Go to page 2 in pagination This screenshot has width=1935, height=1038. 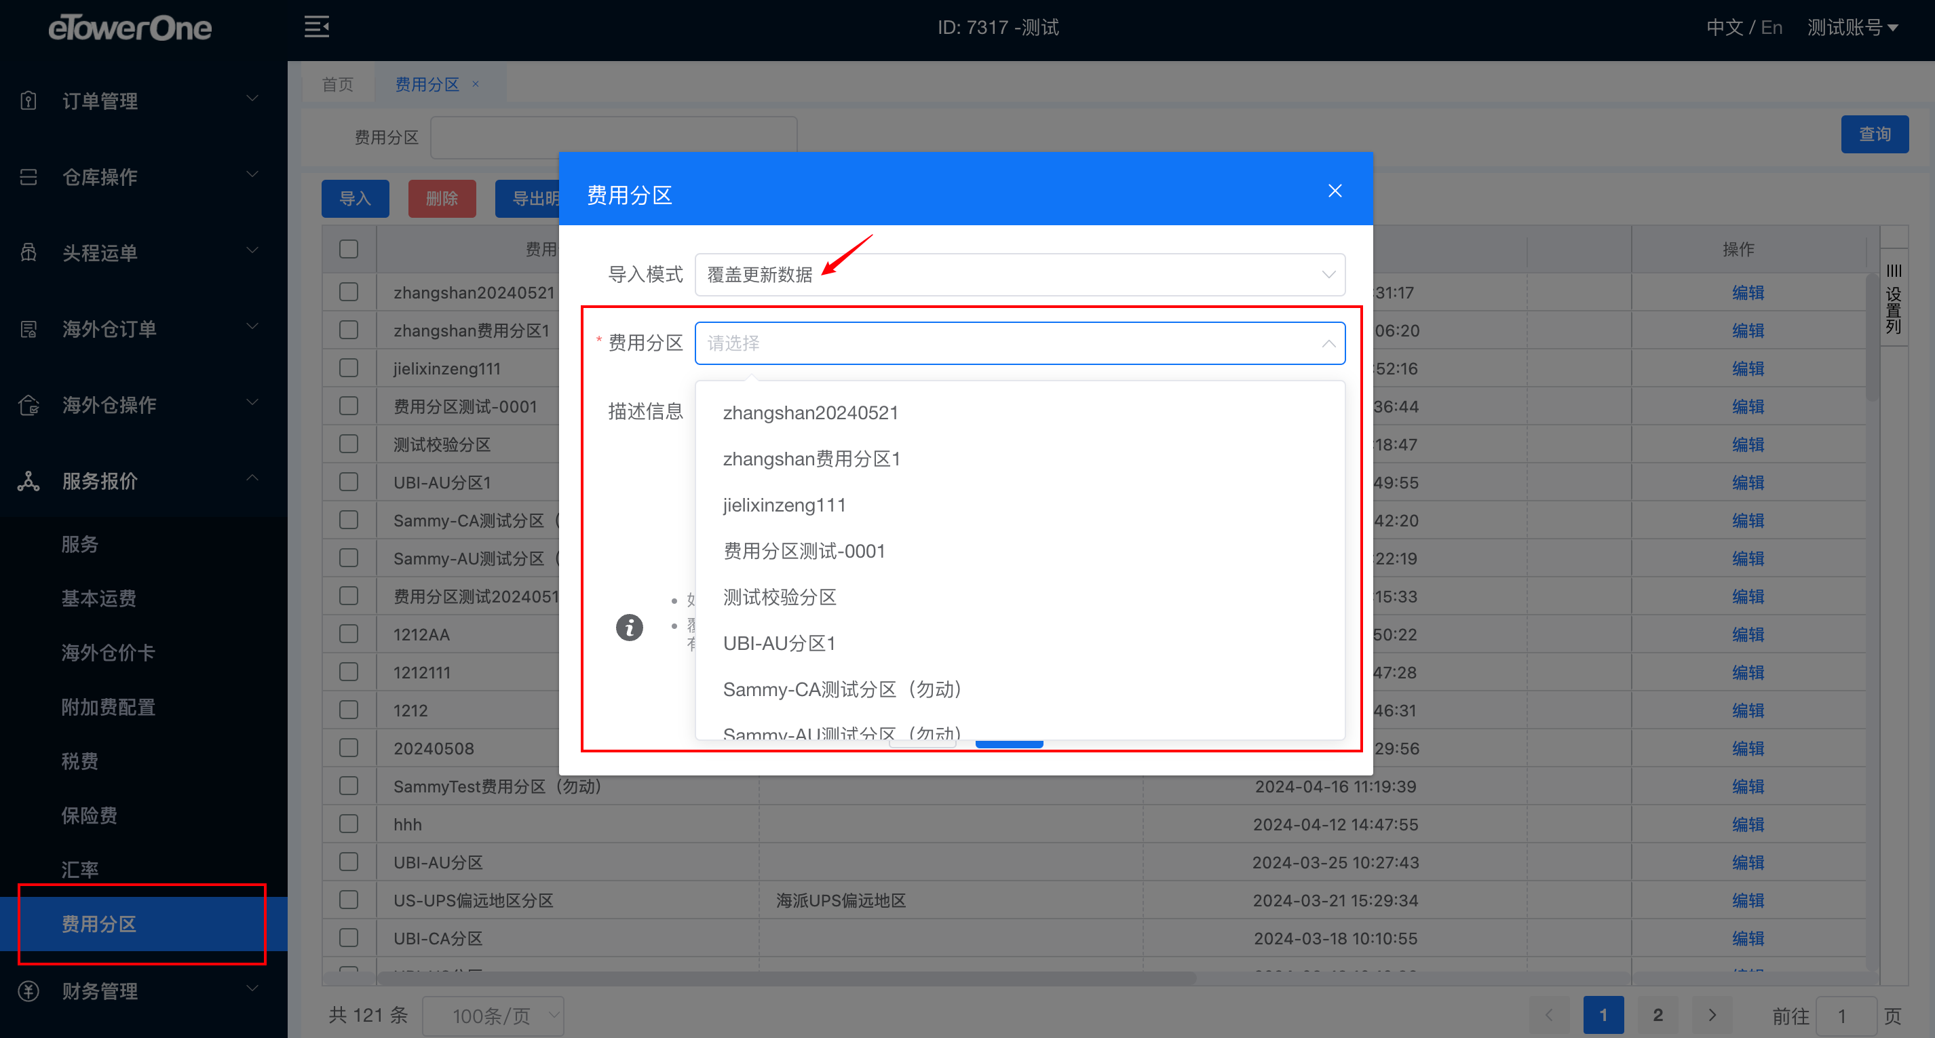tap(1658, 1015)
